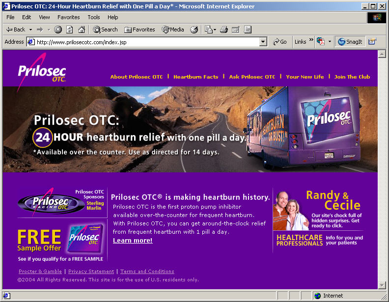This screenshot has height=302, width=389.
Task: Click the Prilosec bus banner image
Action: 190,130
